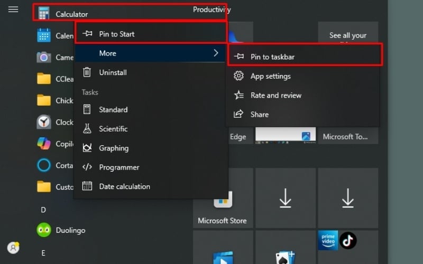423x264 pixels.
Task: Click the Uninstall trash can icon
Action: 87,72
